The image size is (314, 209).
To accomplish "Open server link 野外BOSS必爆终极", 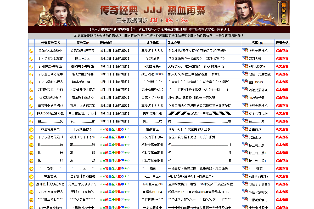I will pyautogui.click(x=50, y=113).
